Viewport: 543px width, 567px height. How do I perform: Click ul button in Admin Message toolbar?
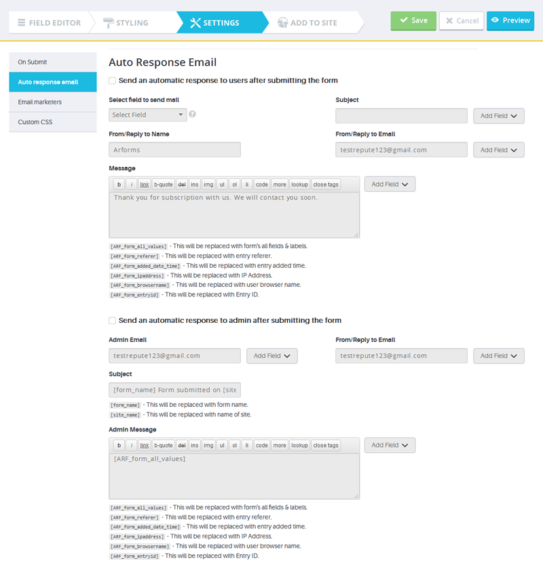222,446
